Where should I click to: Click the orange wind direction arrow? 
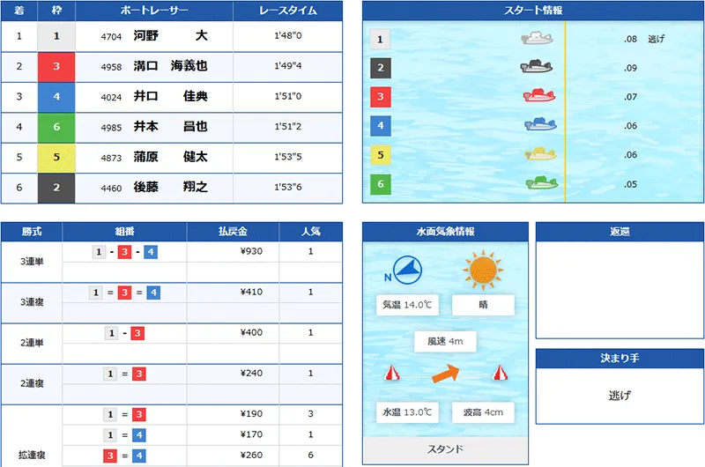(x=446, y=374)
